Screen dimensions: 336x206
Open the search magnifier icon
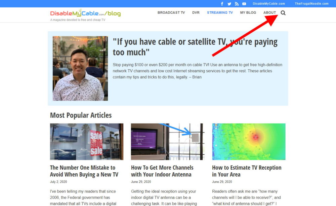click(283, 13)
